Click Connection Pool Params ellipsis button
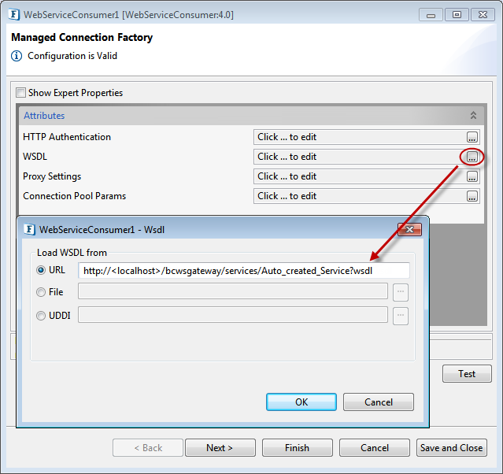 [x=472, y=196]
